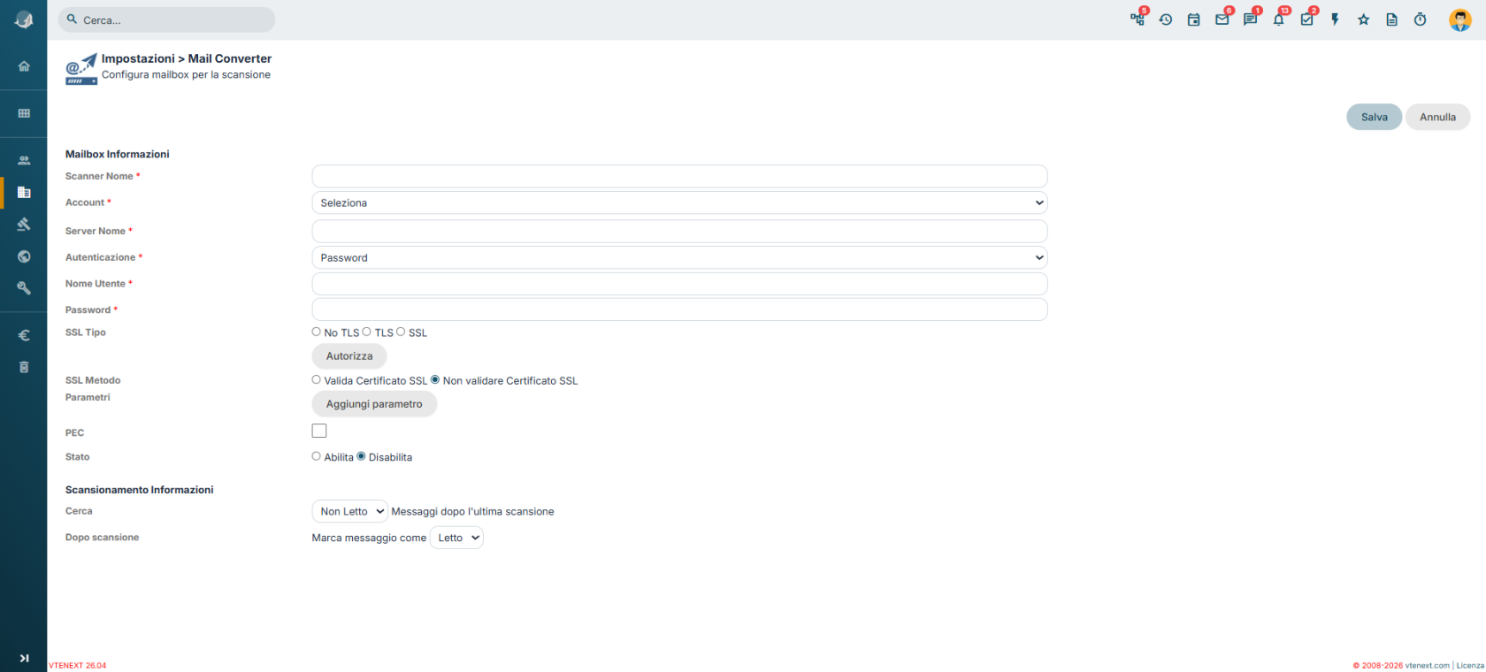Screen dimensions: 1486x672
Task: Click the Scansionamento Informazioni heading
Action: click(x=139, y=490)
